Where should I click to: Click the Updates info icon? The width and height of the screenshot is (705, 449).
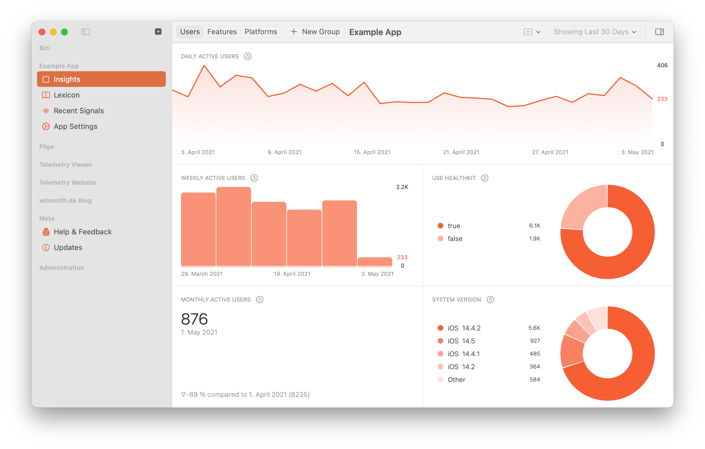point(46,248)
